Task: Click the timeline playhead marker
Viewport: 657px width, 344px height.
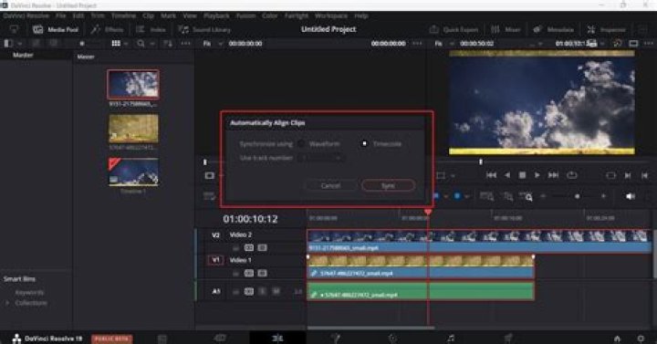Action: [x=428, y=212]
